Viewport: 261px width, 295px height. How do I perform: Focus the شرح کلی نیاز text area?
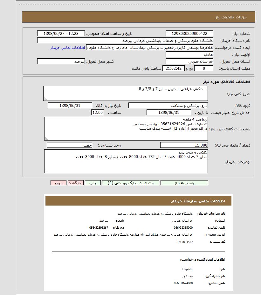tap(126, 93)
